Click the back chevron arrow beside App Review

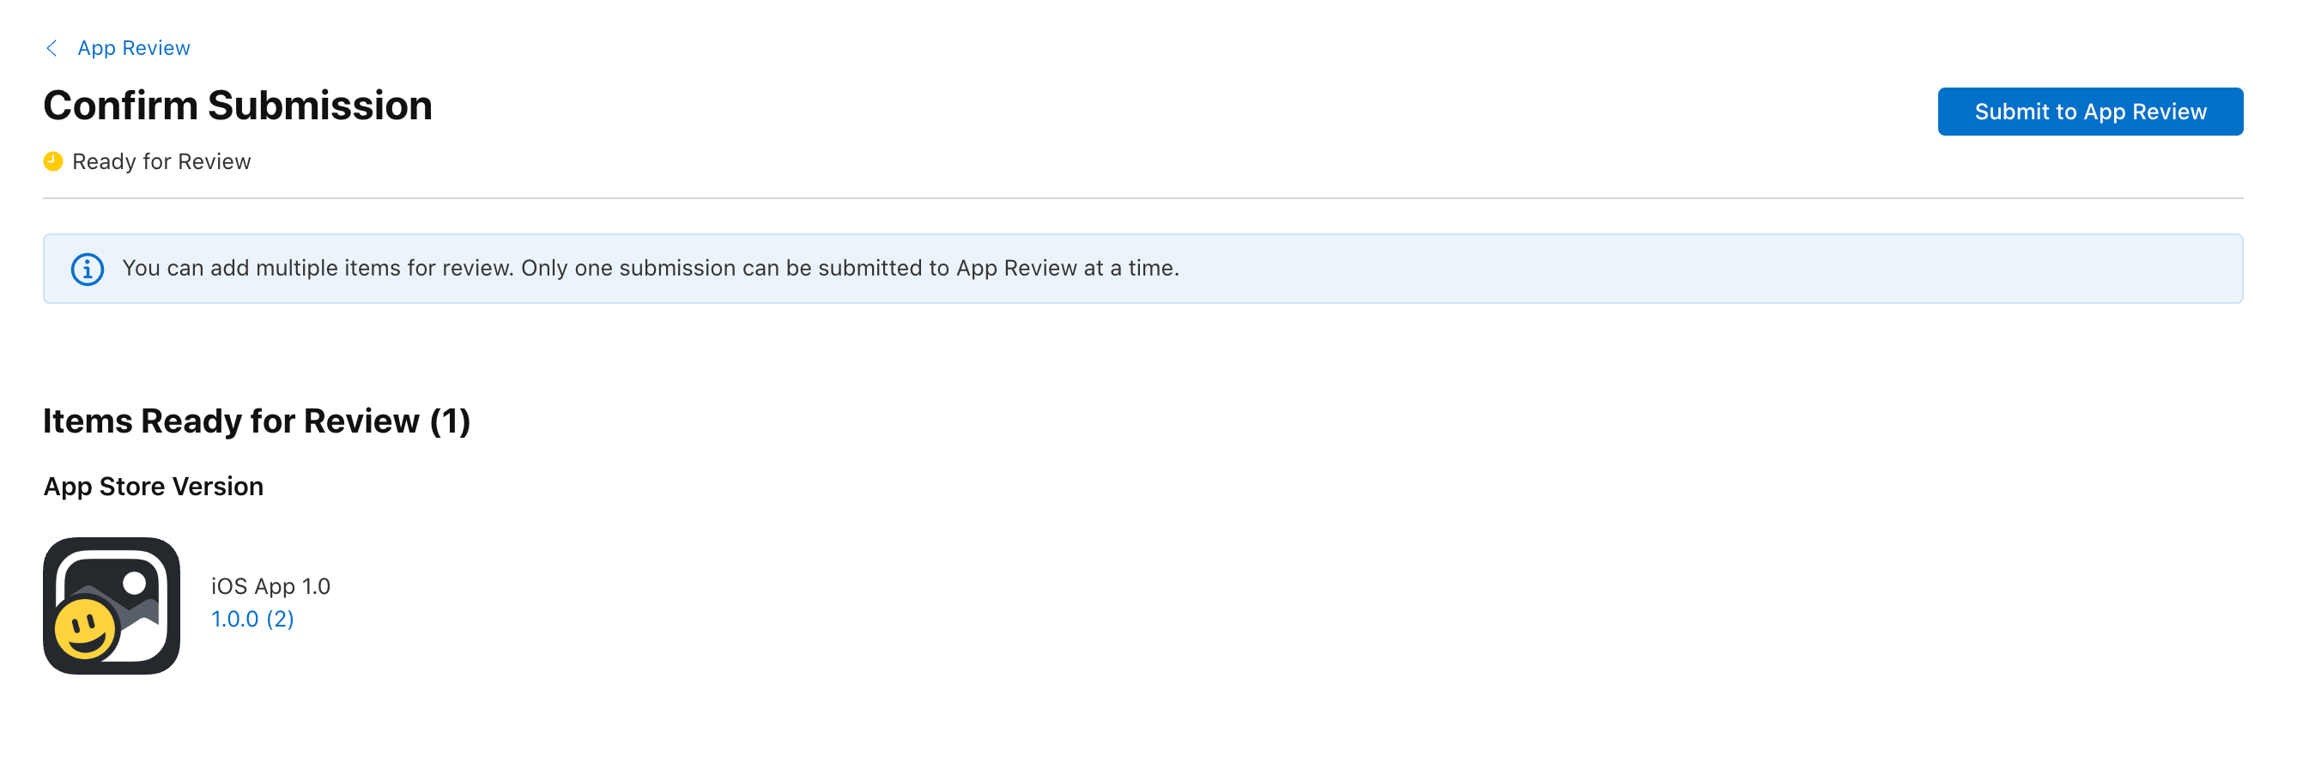(52, 48)
